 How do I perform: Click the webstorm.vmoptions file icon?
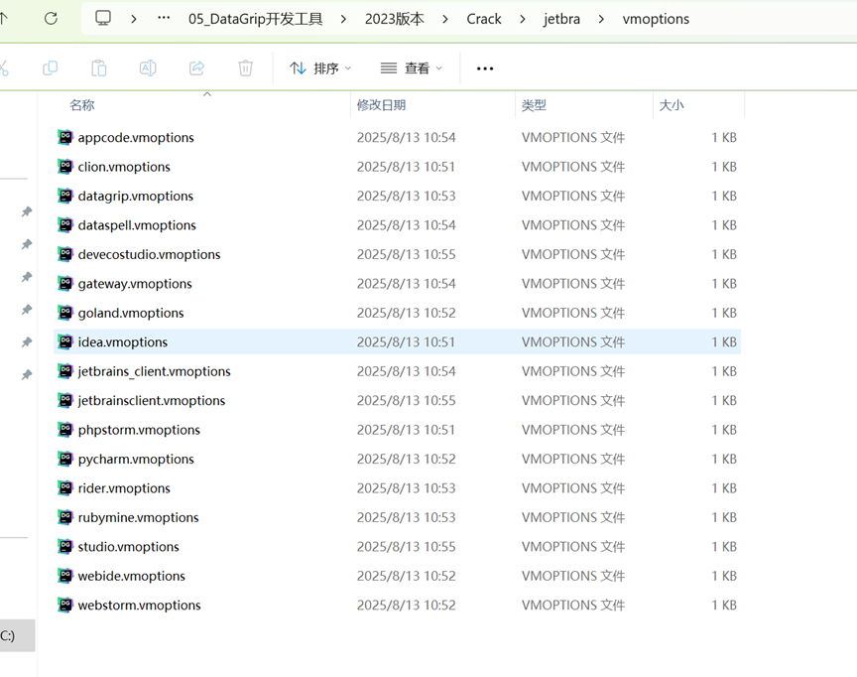65,605
